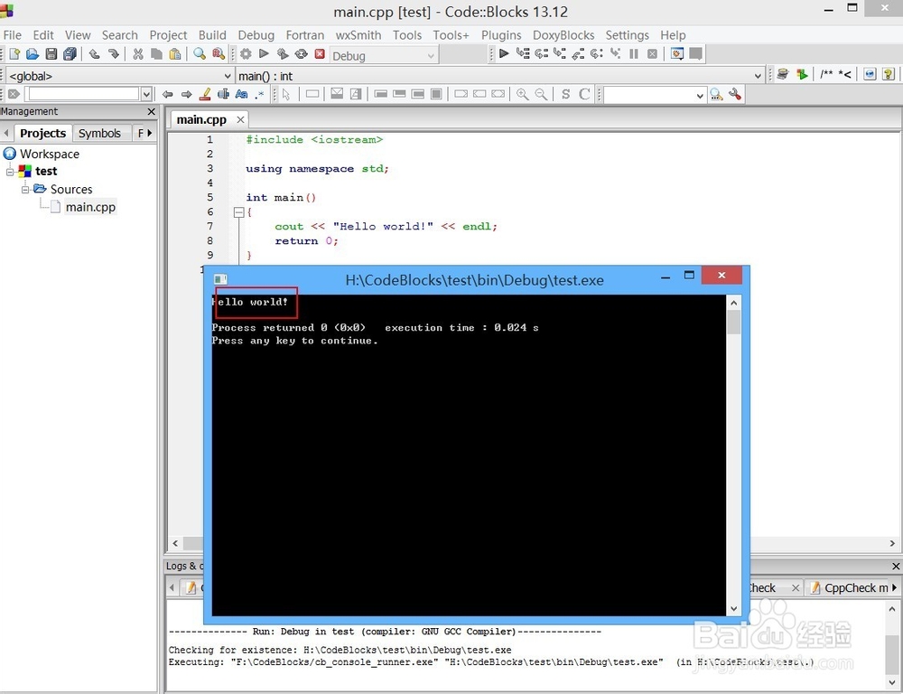Close the main.cpp editor tab
903x694 pixels.
(240, 119)
